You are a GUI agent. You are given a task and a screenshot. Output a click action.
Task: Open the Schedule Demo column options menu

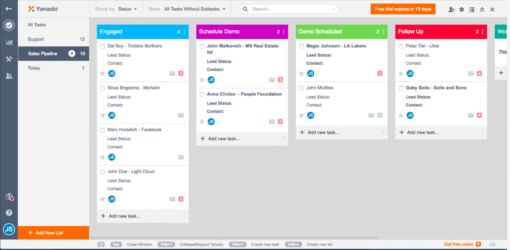click(x=283, y=32)
